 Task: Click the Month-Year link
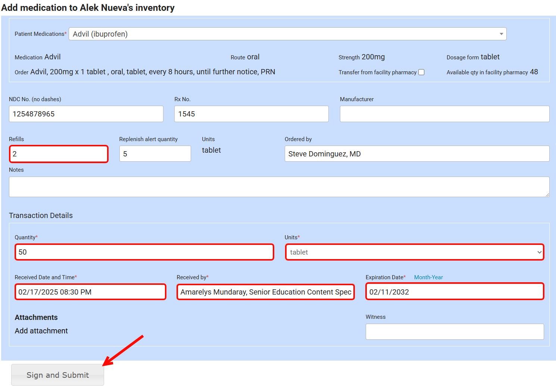(x=428, y=277)
